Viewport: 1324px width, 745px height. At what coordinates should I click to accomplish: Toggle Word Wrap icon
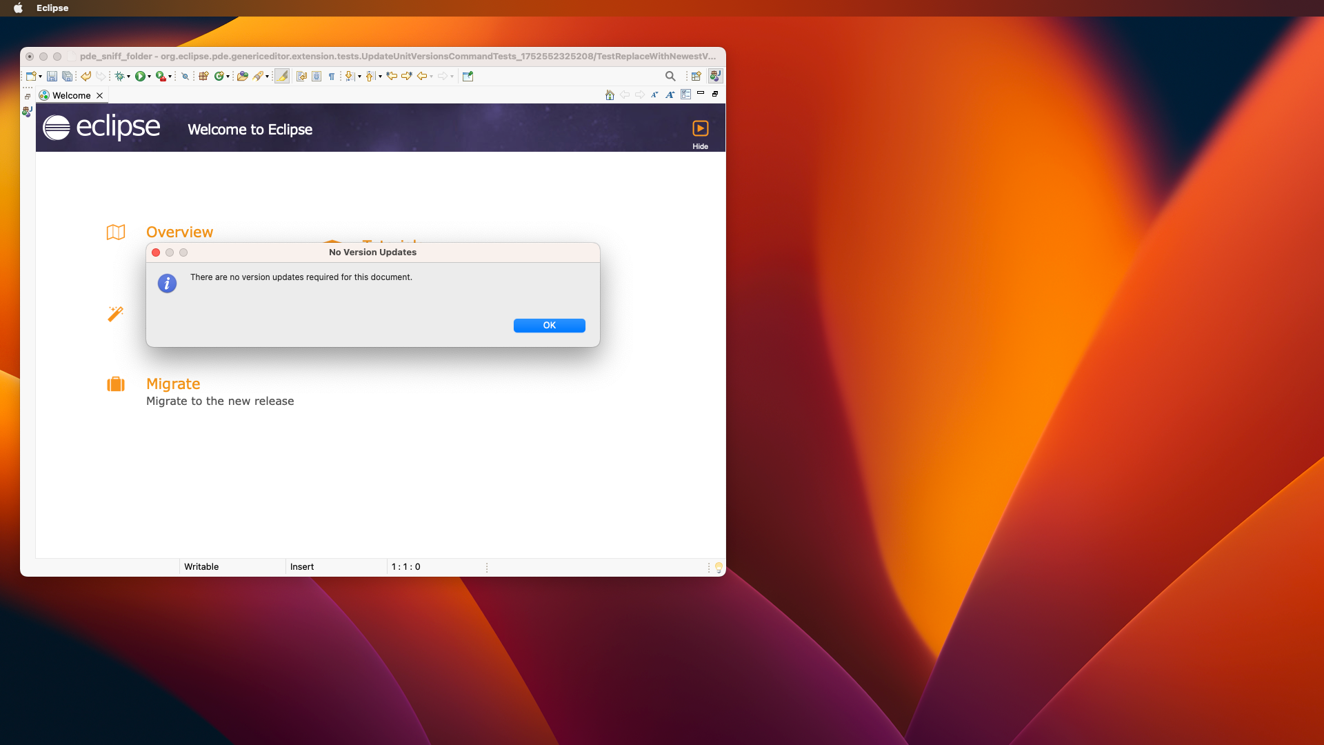pyautogui.click(x=301, y=76)
